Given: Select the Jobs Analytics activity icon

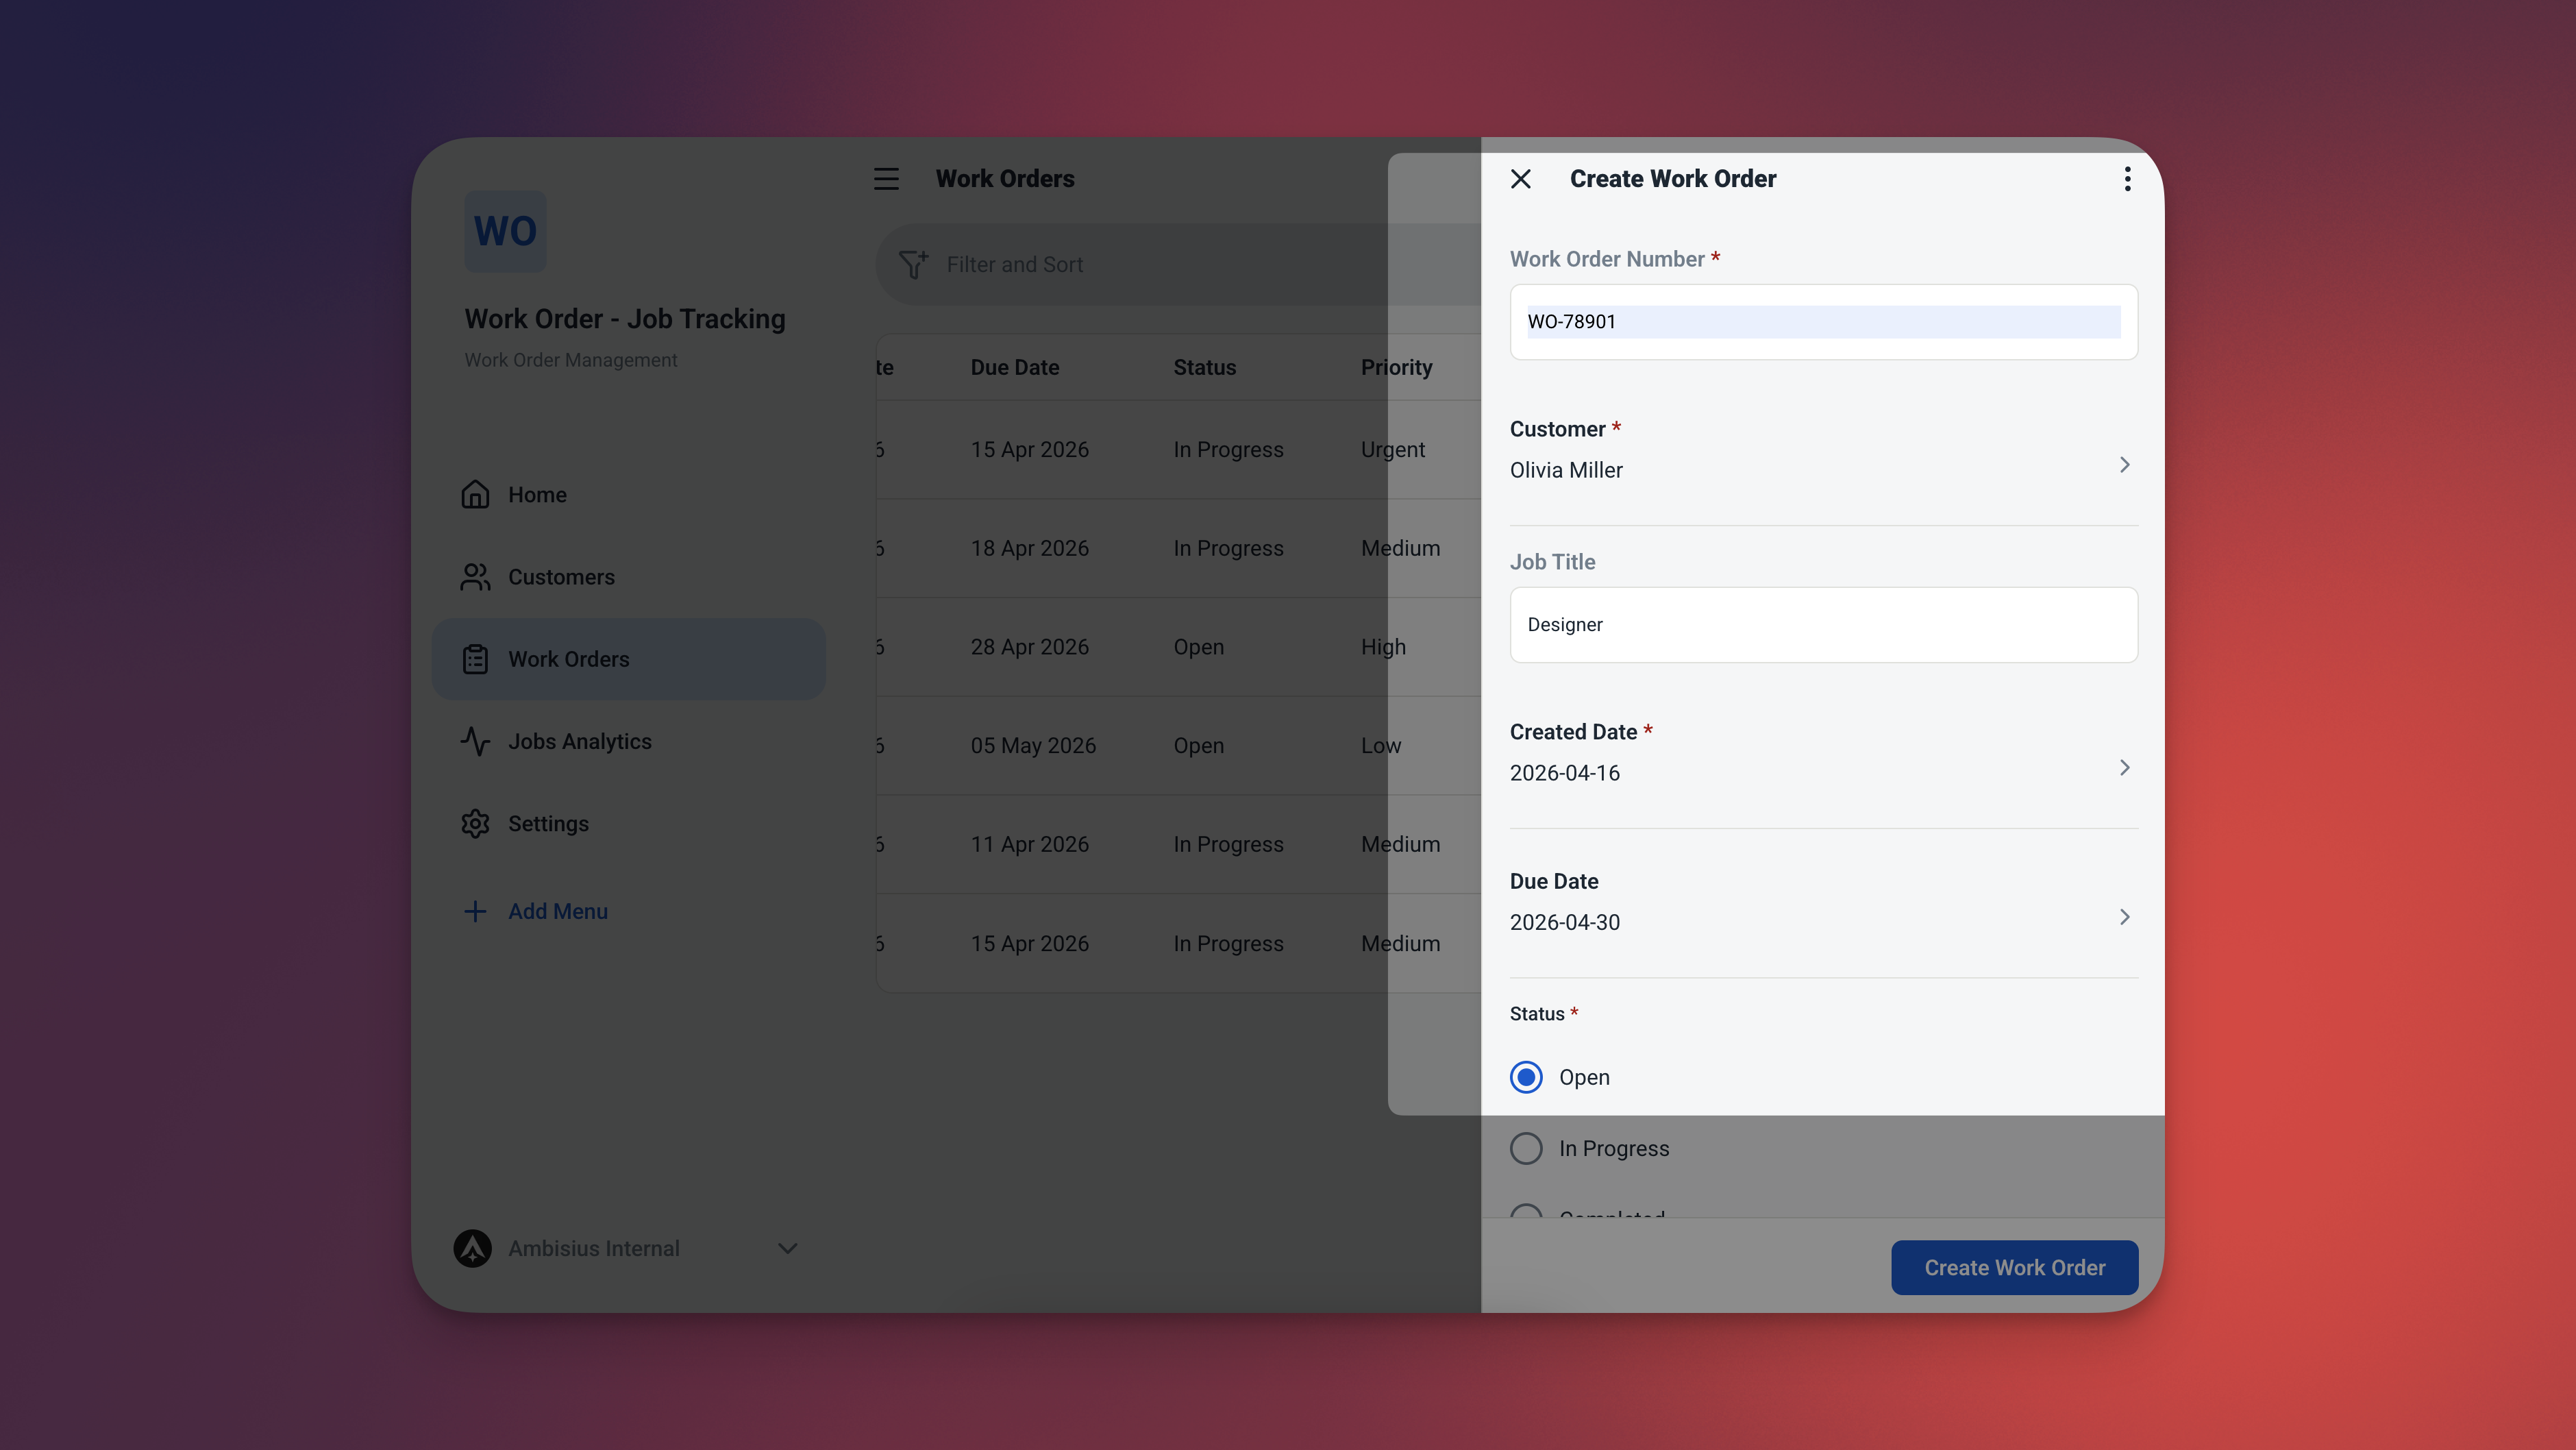Looking at the screenshot, I should pyautogui.click(x=475, y=741).
